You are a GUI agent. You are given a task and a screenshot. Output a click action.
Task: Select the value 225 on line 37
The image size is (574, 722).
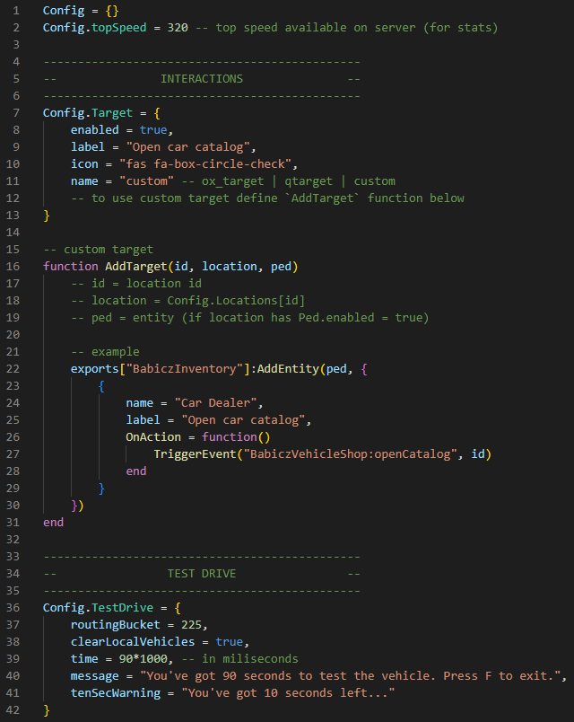point(191,624)
